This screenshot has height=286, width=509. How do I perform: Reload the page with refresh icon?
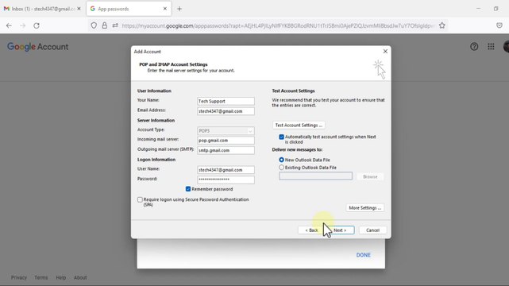point(37,25)
